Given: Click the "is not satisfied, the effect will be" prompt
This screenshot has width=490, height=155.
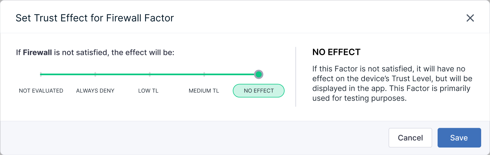Looking at the screenshot, I should tap(114, 52).
